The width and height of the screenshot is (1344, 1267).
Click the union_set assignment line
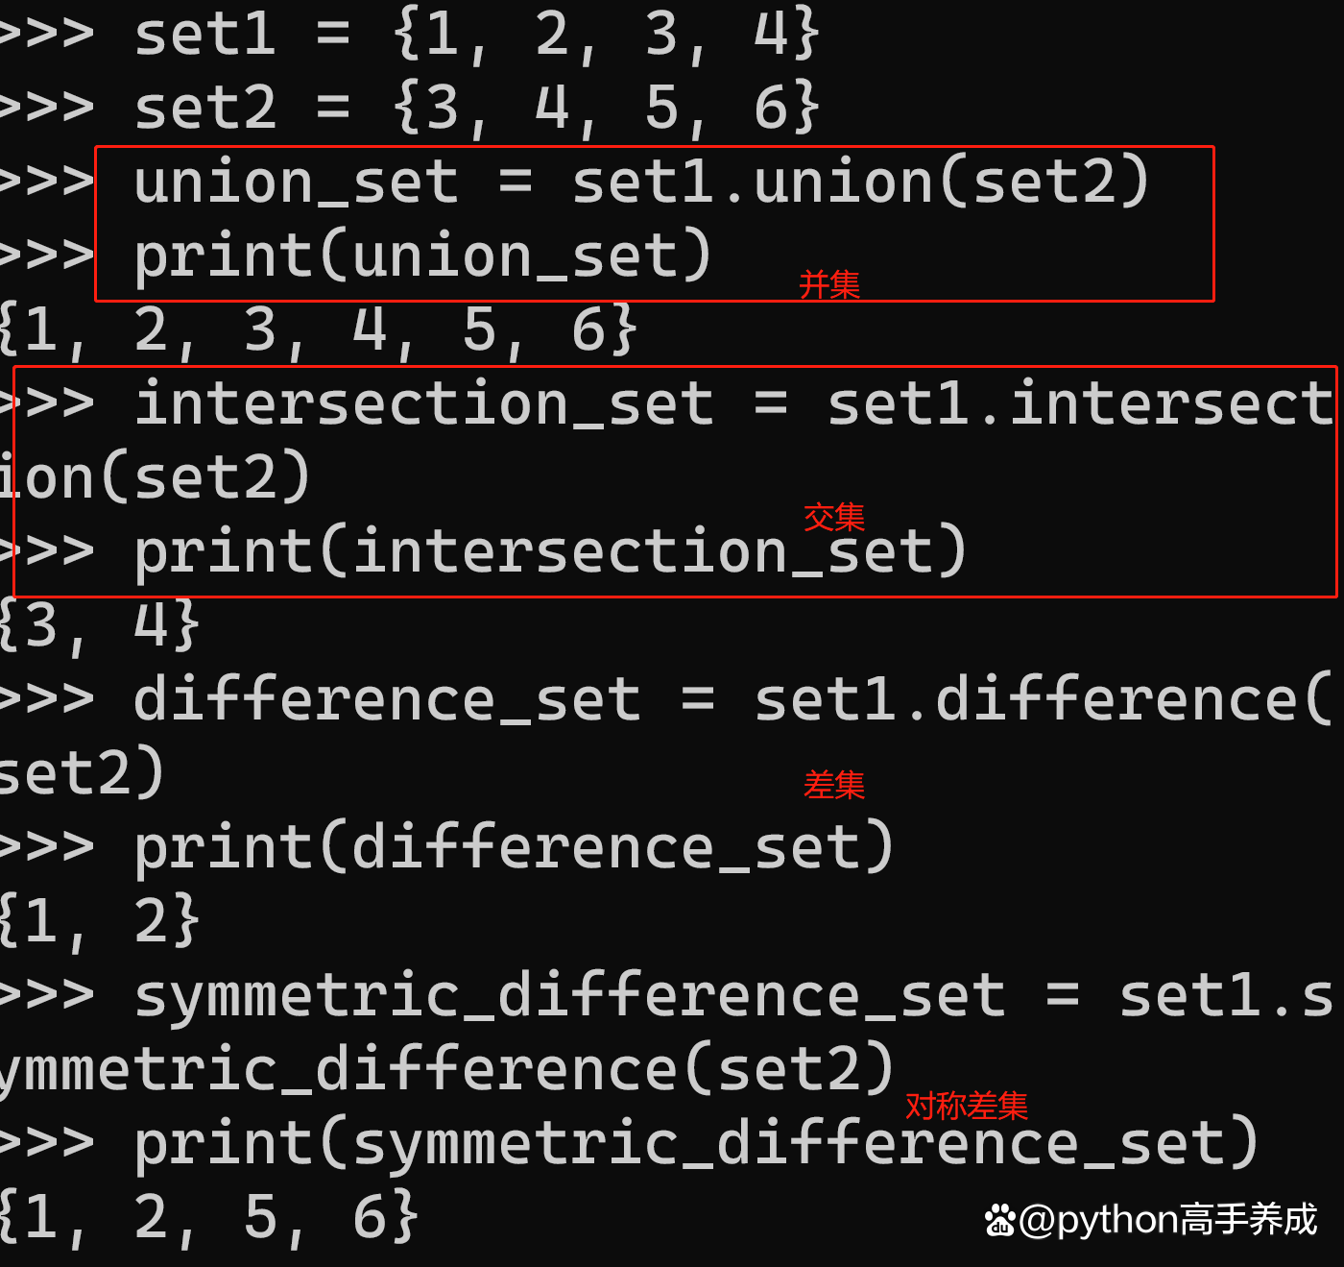point(640,183)
